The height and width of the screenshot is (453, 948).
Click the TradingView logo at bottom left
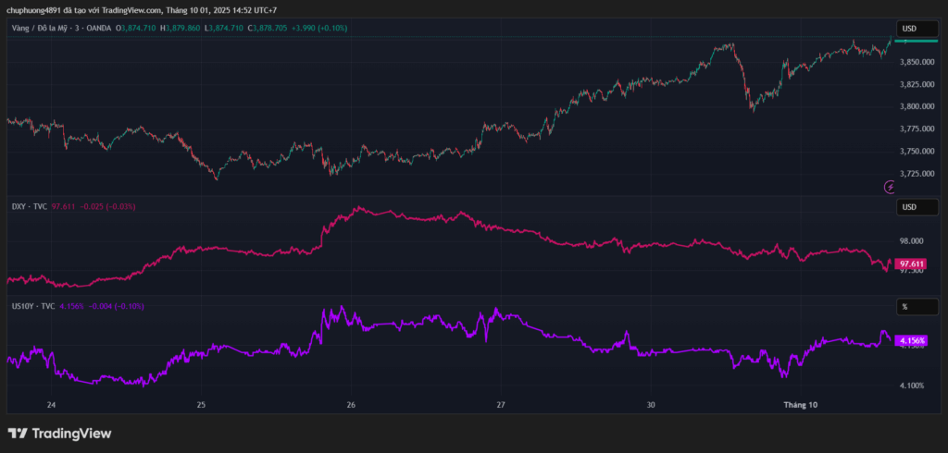(59, 433)
